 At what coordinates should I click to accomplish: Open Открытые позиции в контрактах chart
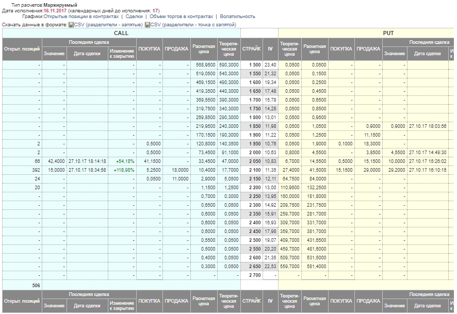[81, 16]
